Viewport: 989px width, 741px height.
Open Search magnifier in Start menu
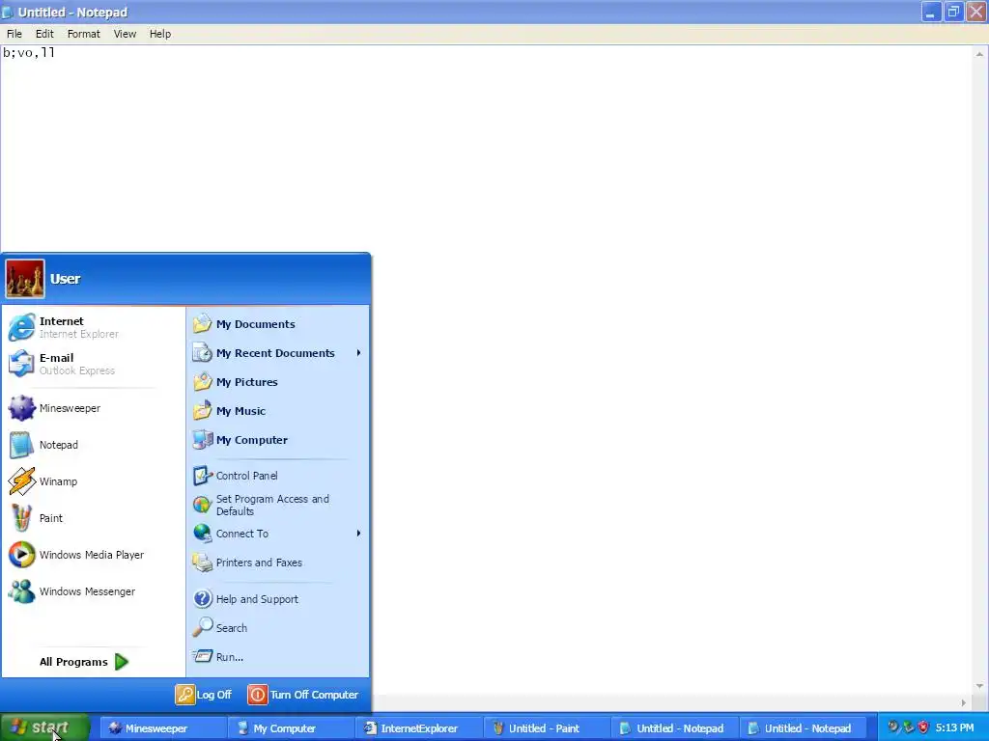[x=202, y=627]
